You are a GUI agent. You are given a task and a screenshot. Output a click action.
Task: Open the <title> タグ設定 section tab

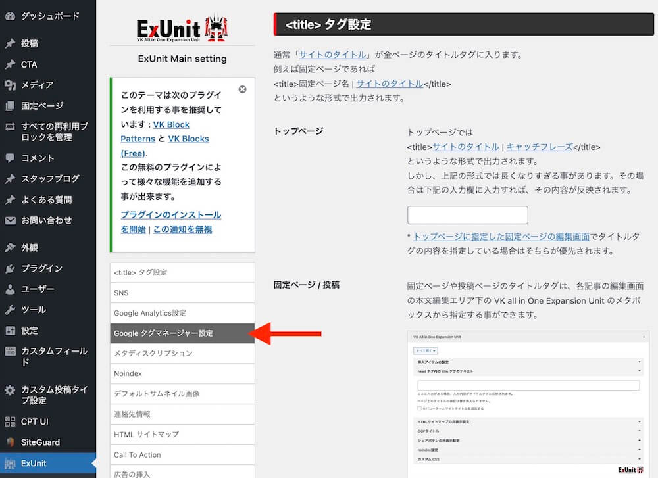(x=182, y=273)
